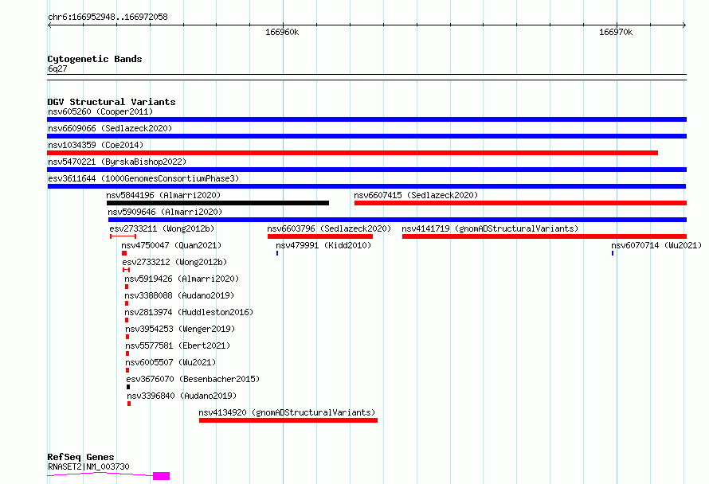The width and height of the screenshot is (709, 484).
Task: Select the nsv6609066 (Sedlazeck2020) variant label
Action: point(110,128)
